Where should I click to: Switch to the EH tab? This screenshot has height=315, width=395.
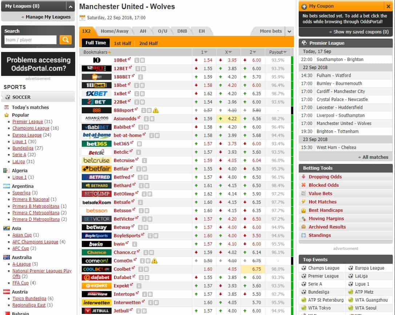click(202, 31)
